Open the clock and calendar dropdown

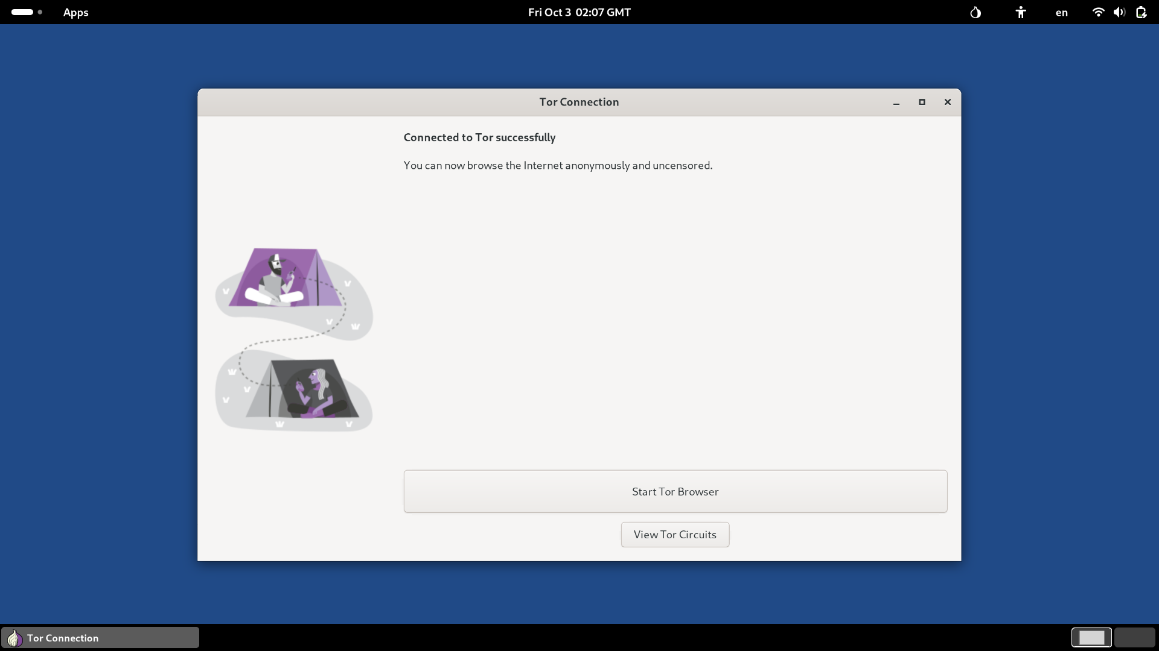click(x=579, y=12)
